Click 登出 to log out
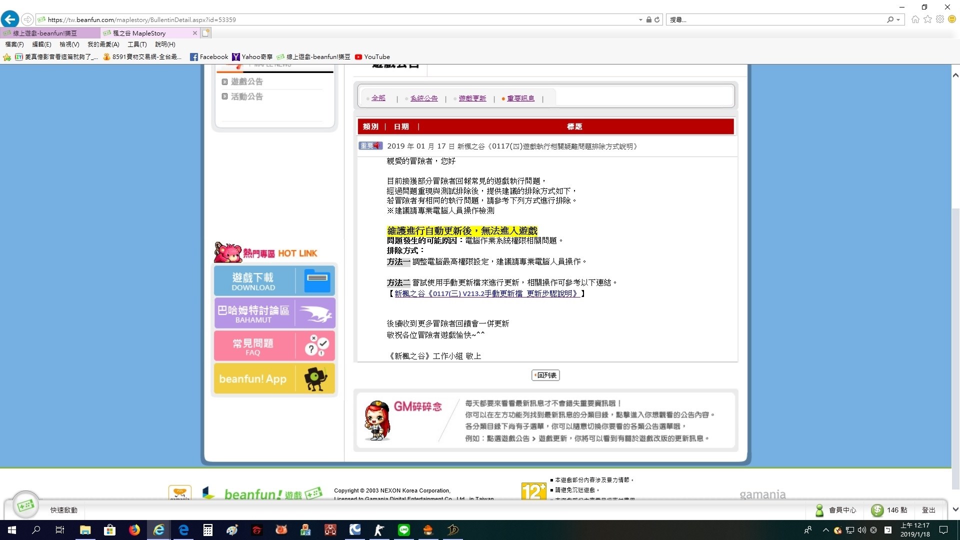The image size is (960, 540). click(929, 510)
